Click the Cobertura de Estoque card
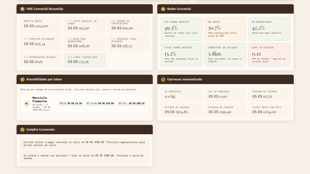The width and height of the screenshot is (310, 174). click(225, 54)
